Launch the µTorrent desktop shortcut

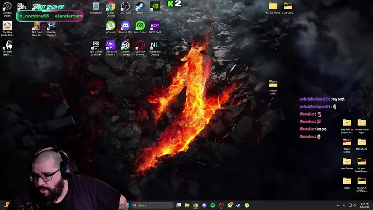111,28
